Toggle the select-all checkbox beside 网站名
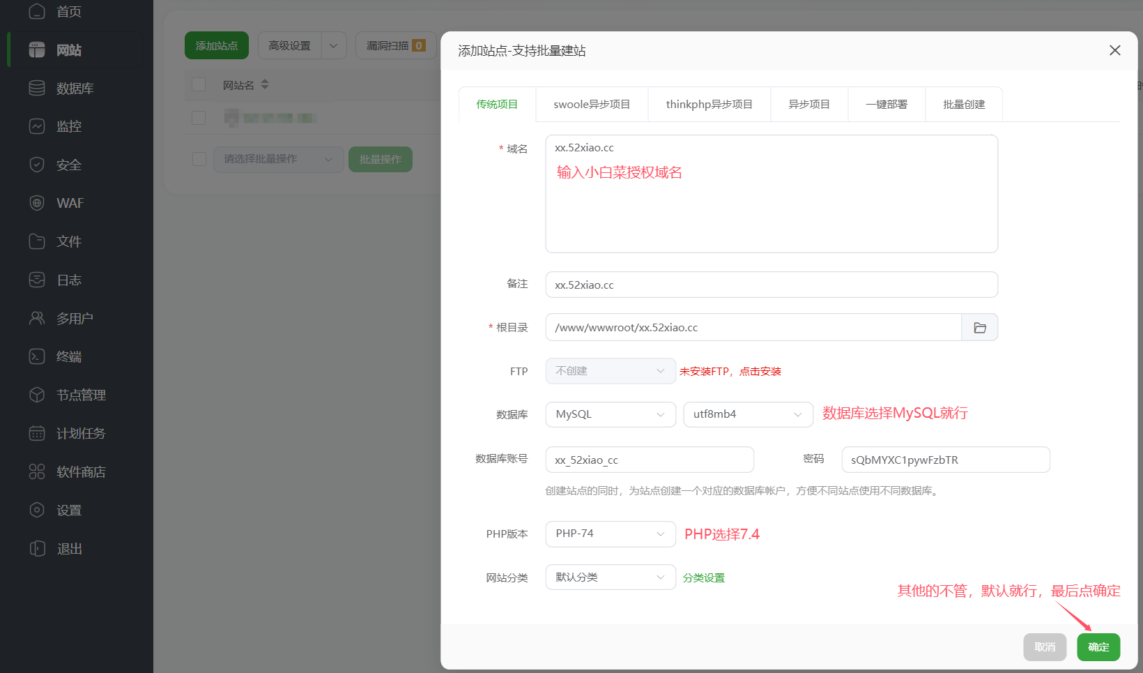The width and height of the screenshot is (1143, 673). tap(199, 84)
